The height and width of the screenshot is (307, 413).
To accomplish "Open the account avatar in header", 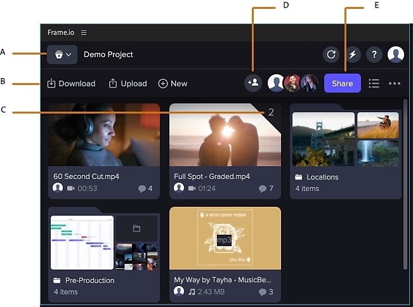I will click(x=396, y=55).
